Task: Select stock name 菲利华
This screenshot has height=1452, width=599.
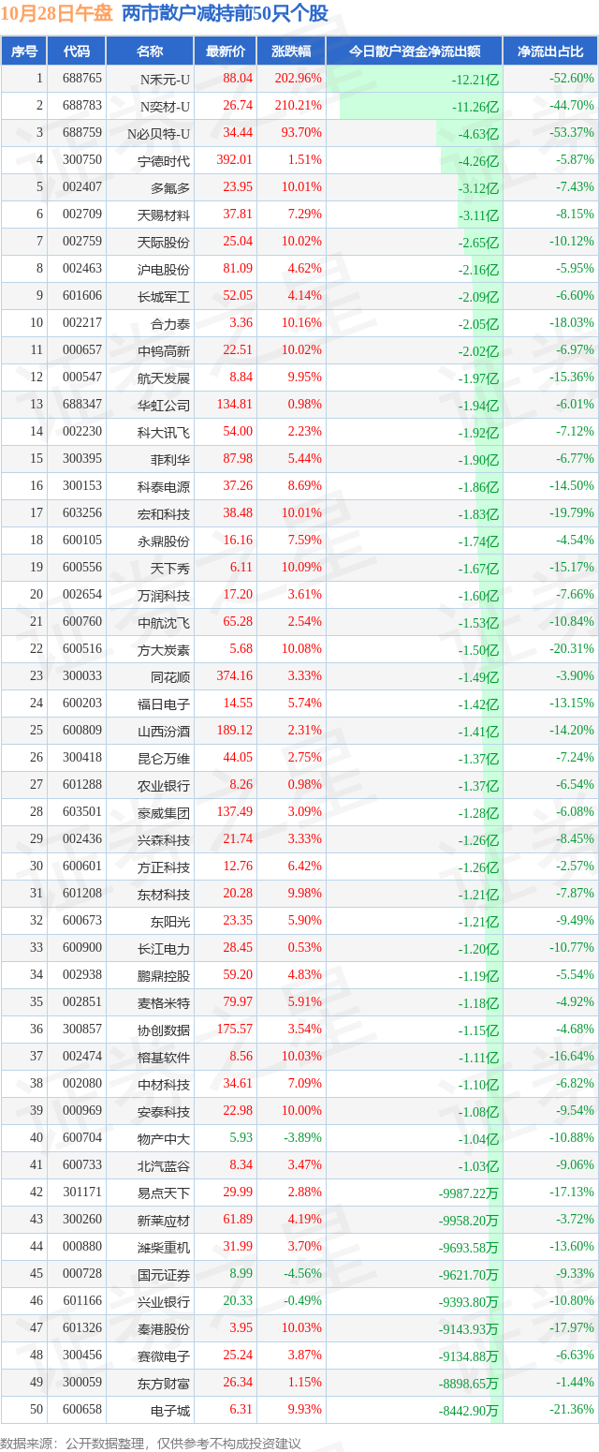Action: pyautogui.click(x=170, y=459)
